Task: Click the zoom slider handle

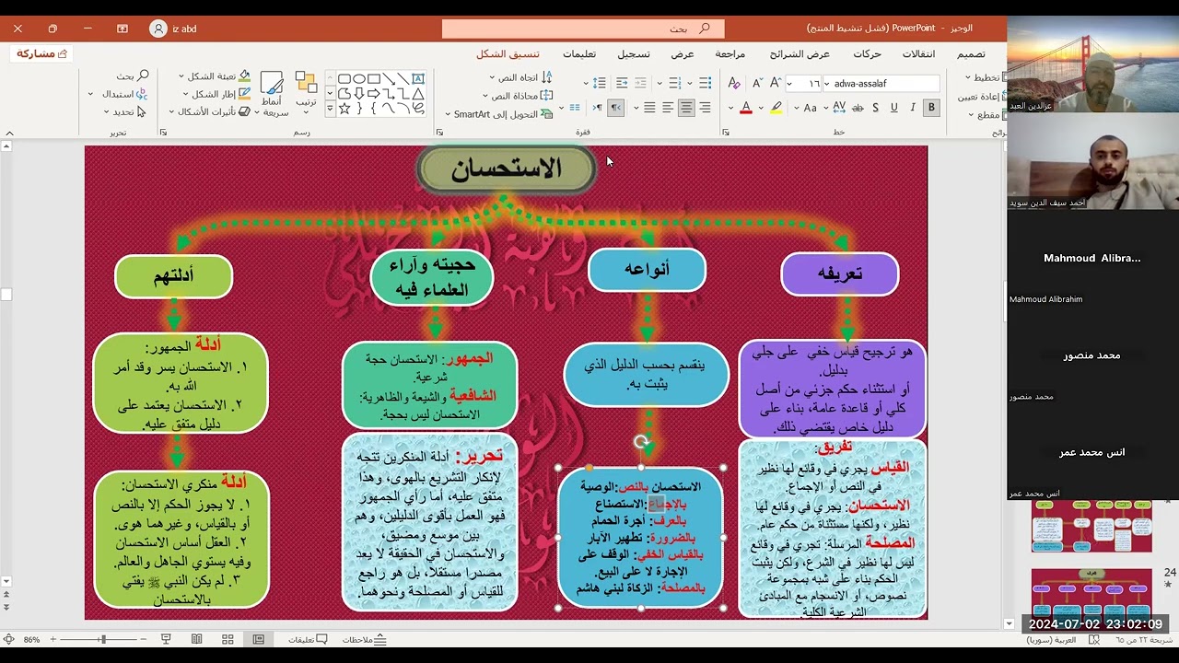Action: pos(103,639)
